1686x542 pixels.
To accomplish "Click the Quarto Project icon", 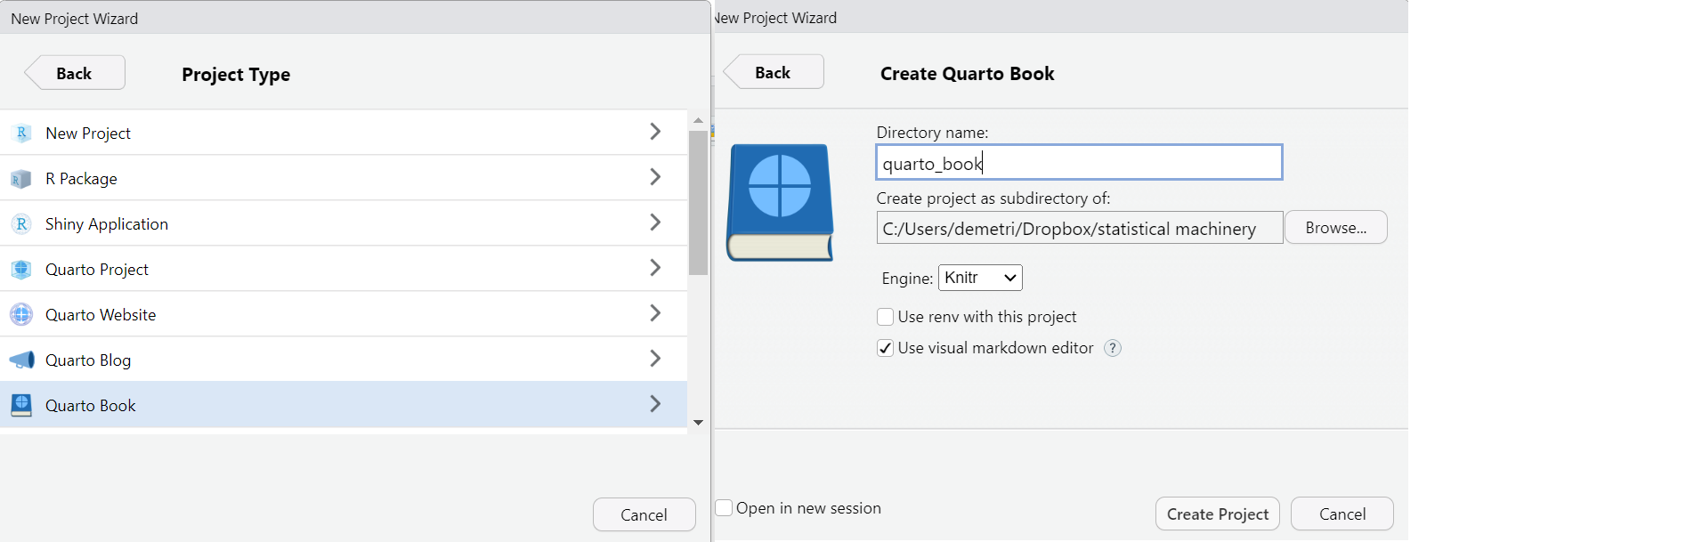I will (21, 270).
